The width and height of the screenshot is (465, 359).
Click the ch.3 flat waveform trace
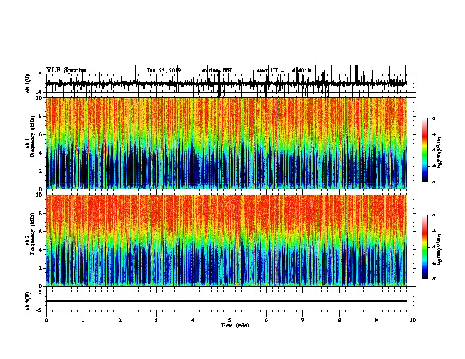(x=227, y=301)
